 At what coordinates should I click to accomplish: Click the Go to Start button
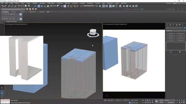pos(143,100)
